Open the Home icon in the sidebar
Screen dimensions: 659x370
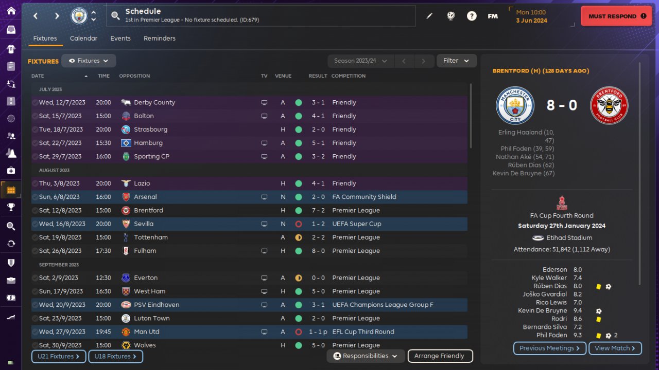tap(11, 11)
